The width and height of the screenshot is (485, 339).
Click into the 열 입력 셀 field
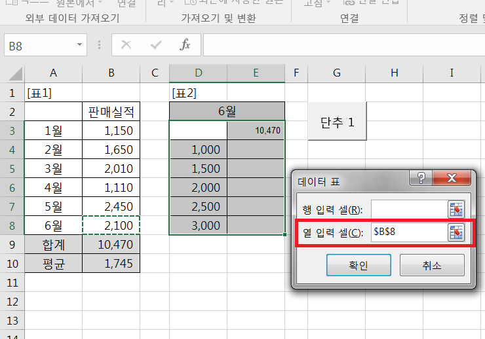(408, 232)
